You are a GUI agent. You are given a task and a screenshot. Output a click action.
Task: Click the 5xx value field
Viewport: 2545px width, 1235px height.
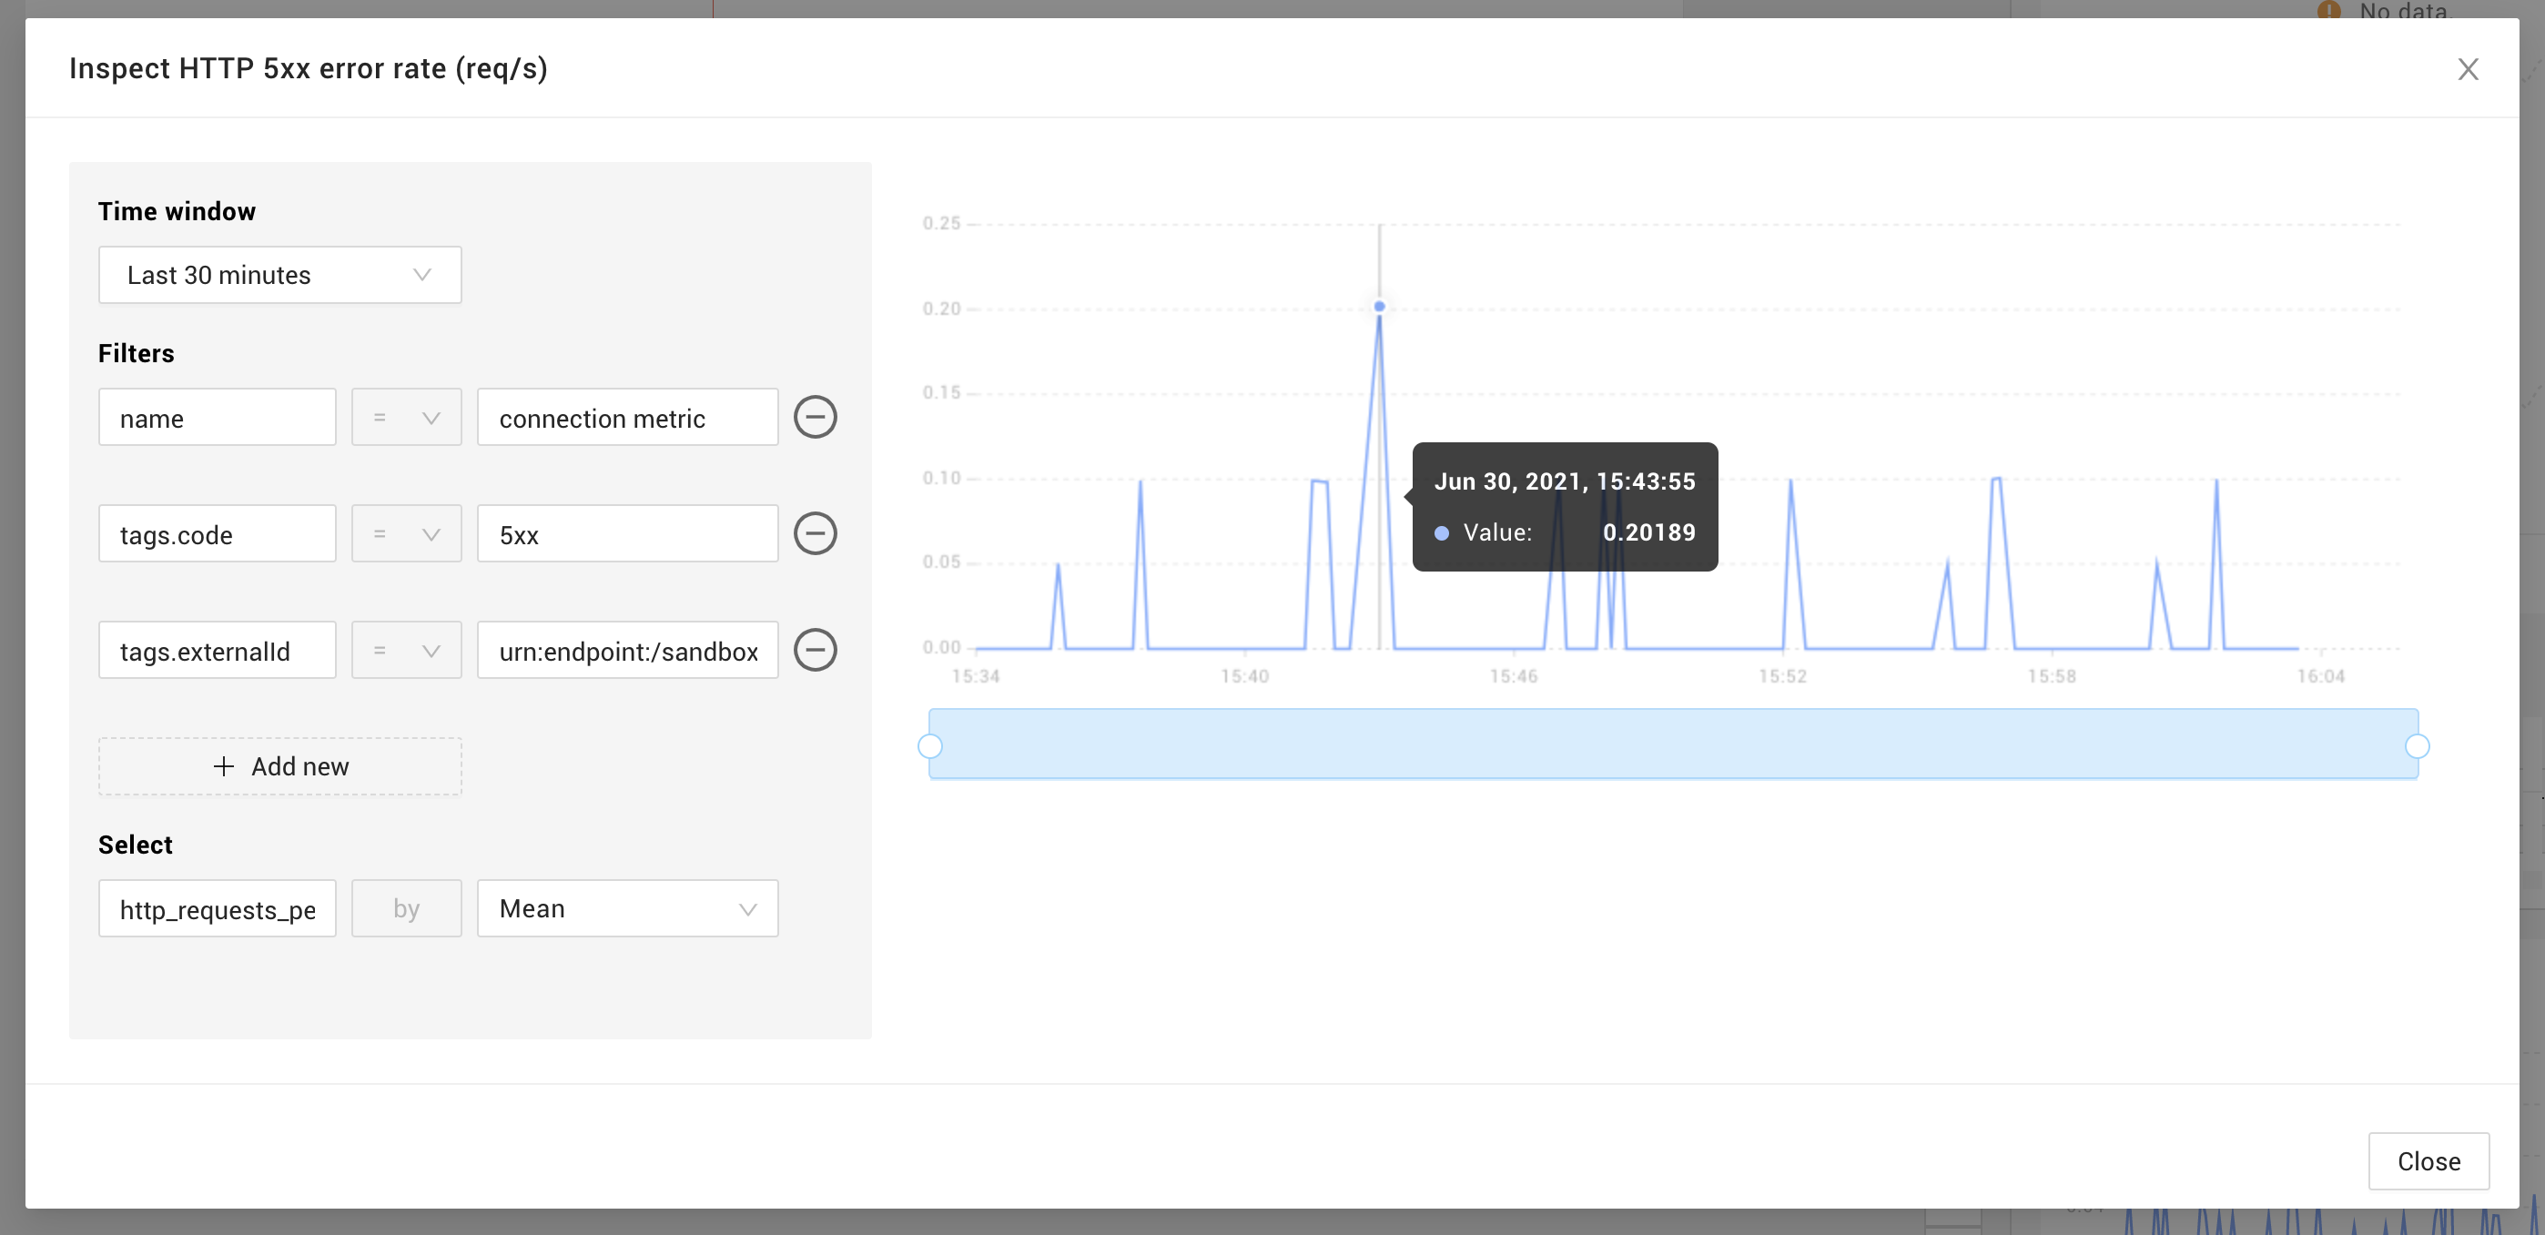(627, 533)
